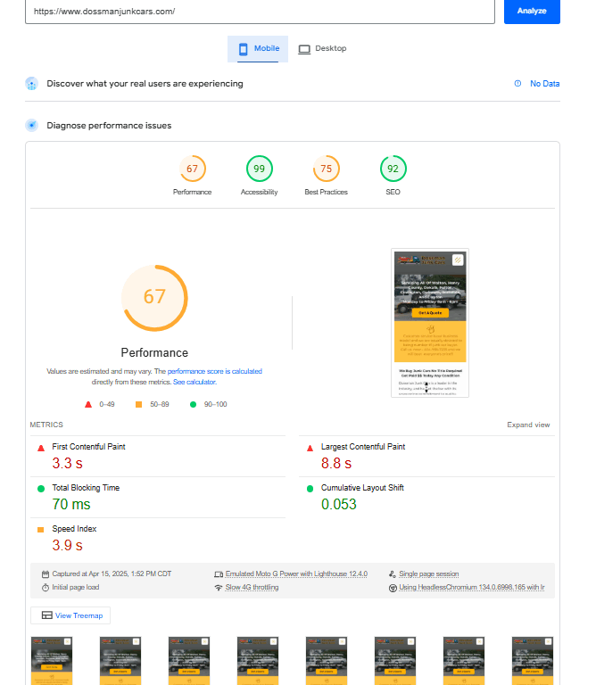The width and height of the screenshot is (596, 685).
Task: Open the performance score is calculated link
Action: click(x=214, y=371)
